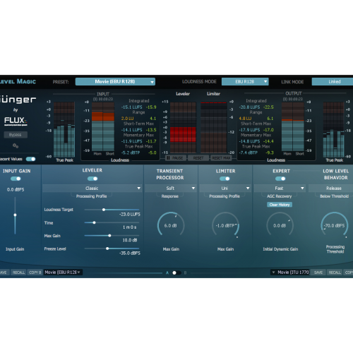Click the Processing Threshold -70.0 dBFS knob
The height and width of the screenshot is (353, 353).
335,225
